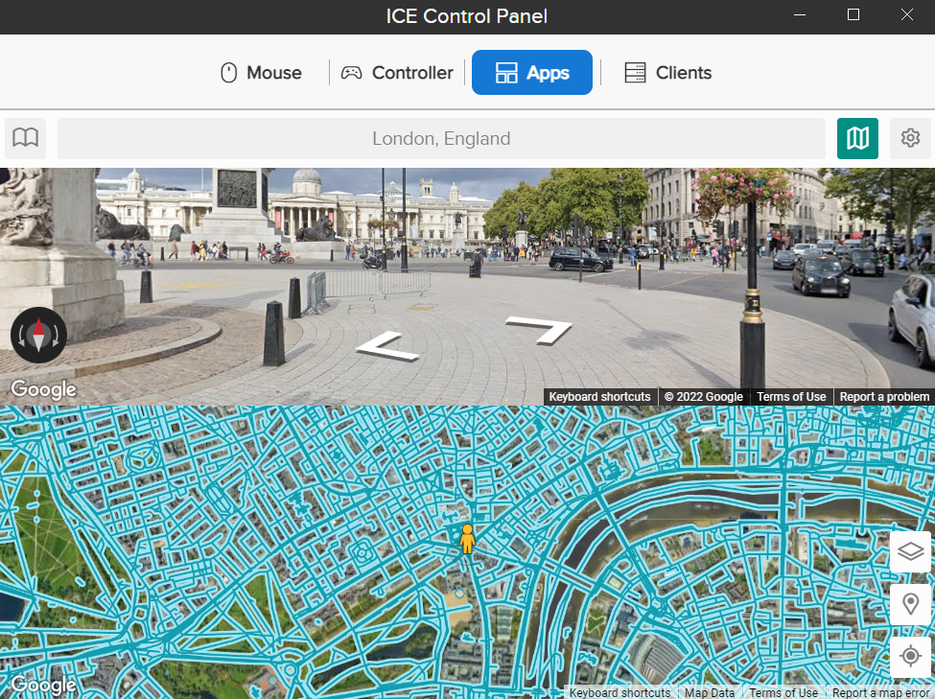
Task: Toggle the green map view button
Action: click(857, 138)
